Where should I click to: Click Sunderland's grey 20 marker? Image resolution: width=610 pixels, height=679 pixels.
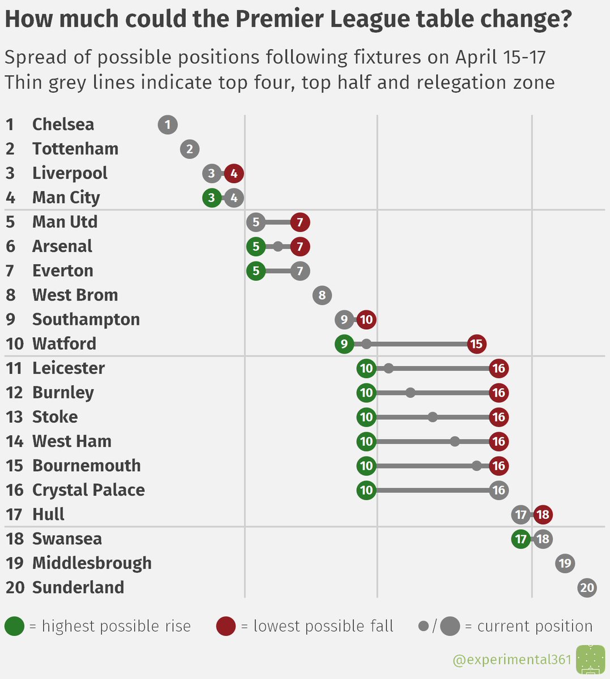(587, 587)
